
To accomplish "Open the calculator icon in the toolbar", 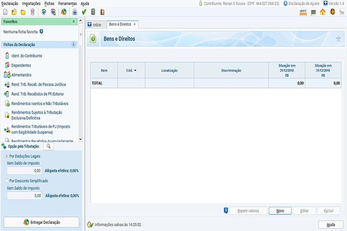I will pos(93,12).
